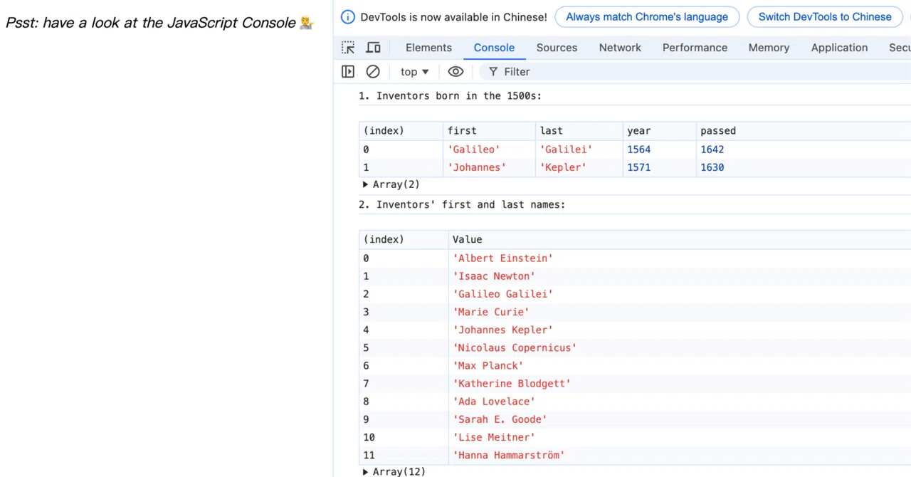This screenshot has height=477, width=911.
Task: Expand the Array(12) disclosure triangle
Action: coord(365,471)
